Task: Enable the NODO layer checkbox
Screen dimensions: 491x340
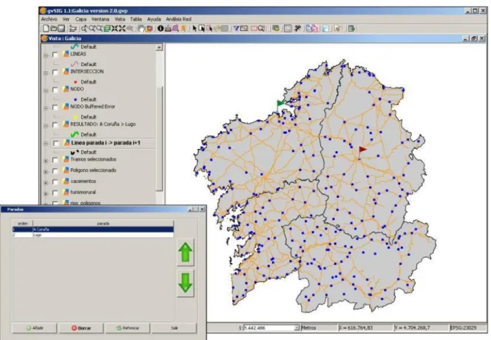Action: (x=55, y=90)
